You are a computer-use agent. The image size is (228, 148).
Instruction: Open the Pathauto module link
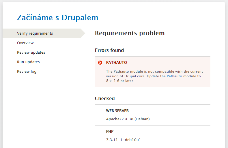pos(174,76)
